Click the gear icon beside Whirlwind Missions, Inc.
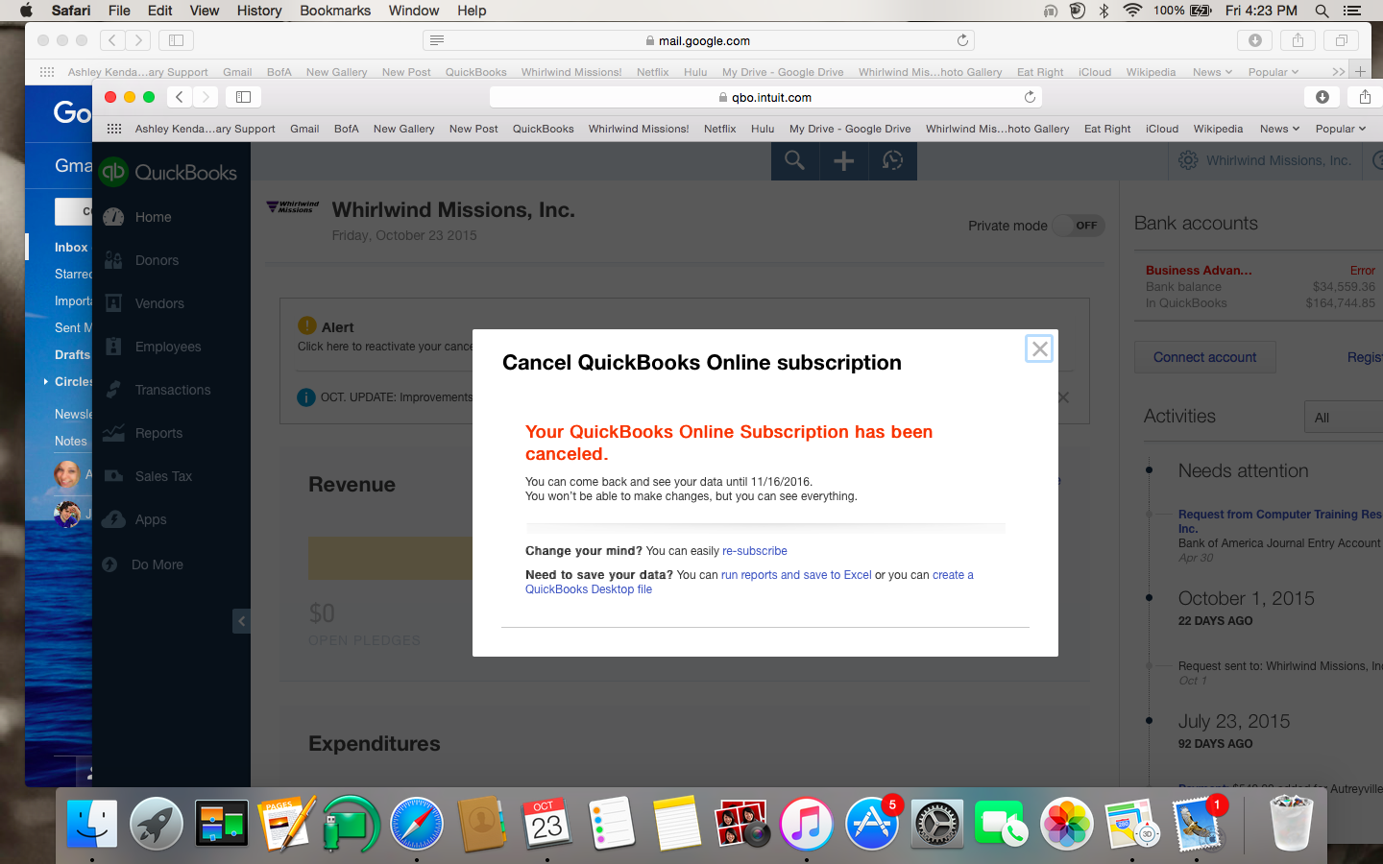1383x864 pixels. tap(1188, 160)
